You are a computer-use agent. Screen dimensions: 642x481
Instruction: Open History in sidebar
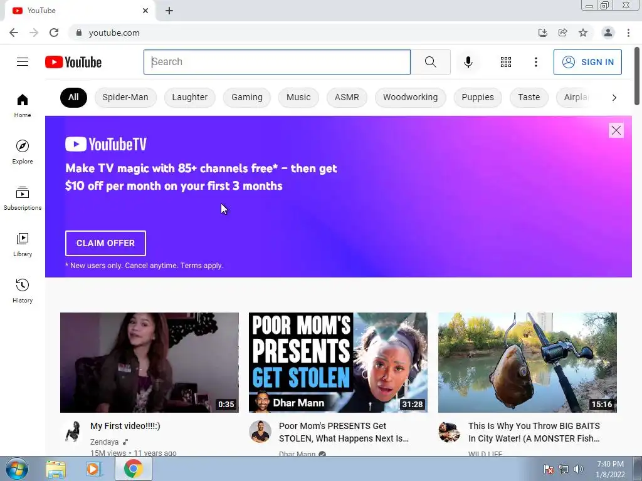(x=23, y=291)
